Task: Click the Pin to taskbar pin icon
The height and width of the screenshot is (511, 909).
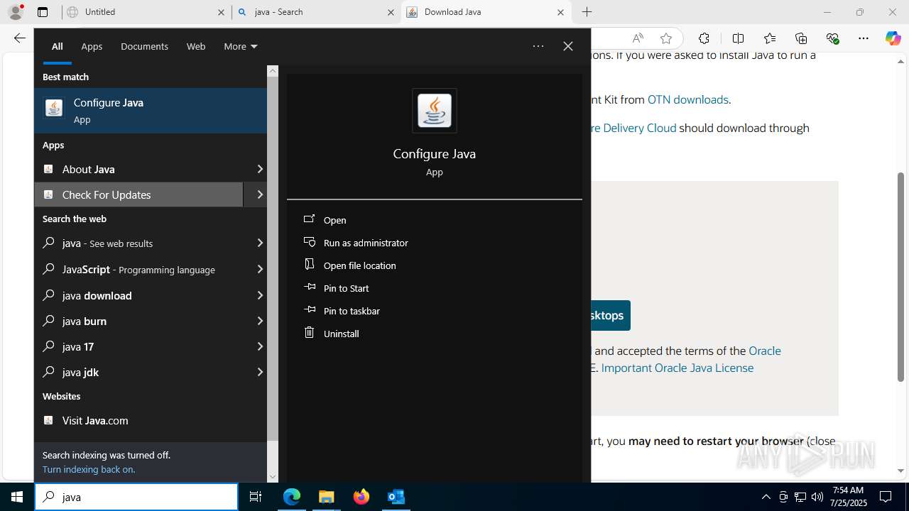Action: (x=309, y=310)
